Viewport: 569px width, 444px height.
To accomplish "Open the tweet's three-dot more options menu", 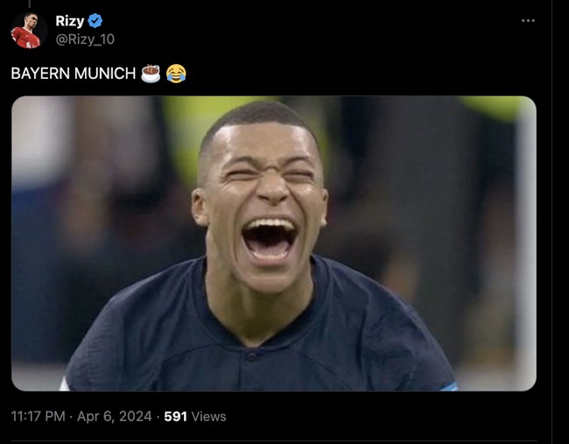I will [x=527, y=21].
